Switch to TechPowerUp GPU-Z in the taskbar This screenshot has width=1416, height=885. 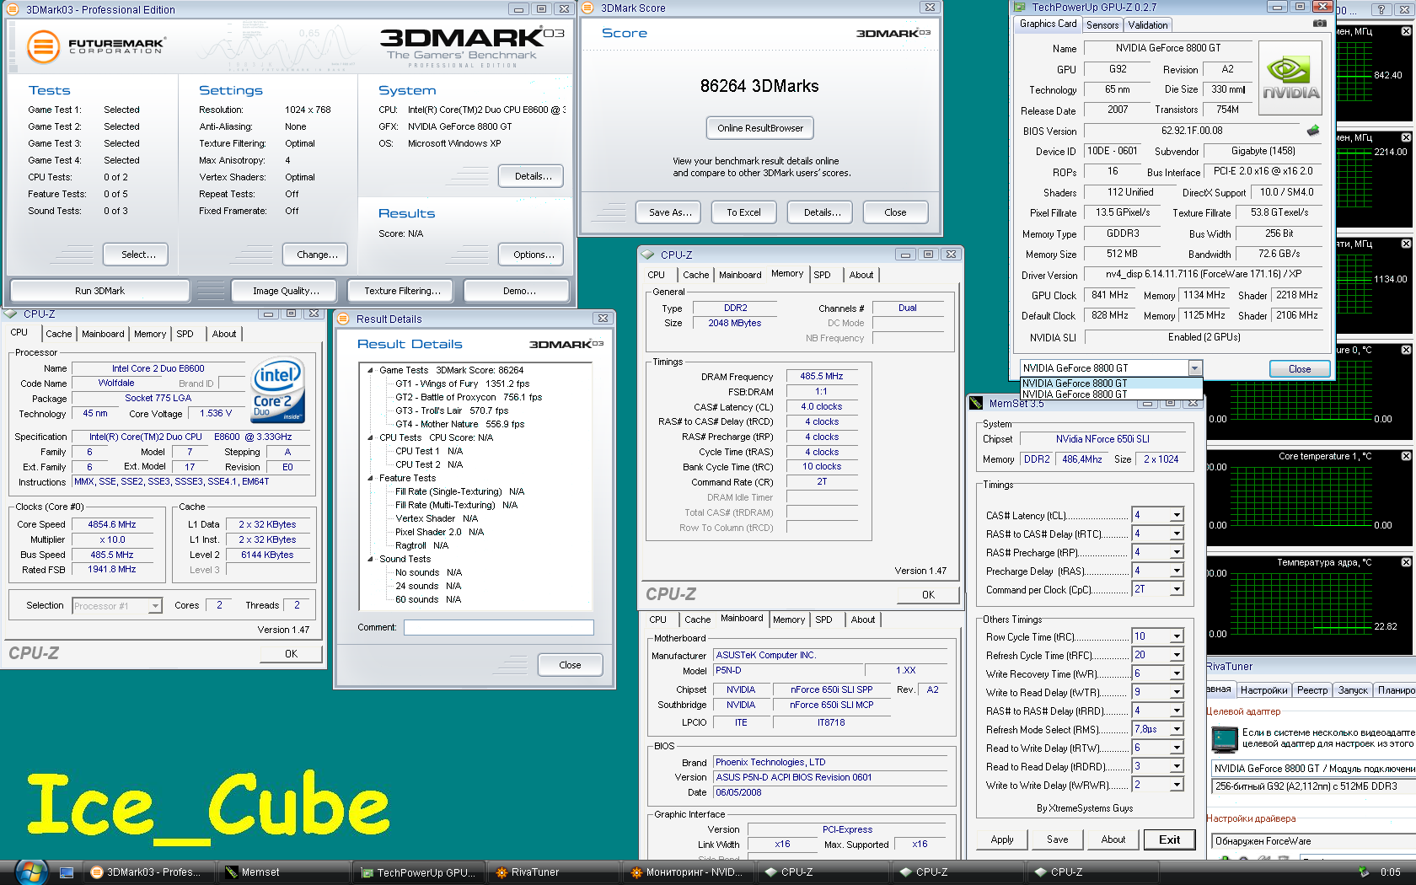pyautogui.click(x=417, y=872)
